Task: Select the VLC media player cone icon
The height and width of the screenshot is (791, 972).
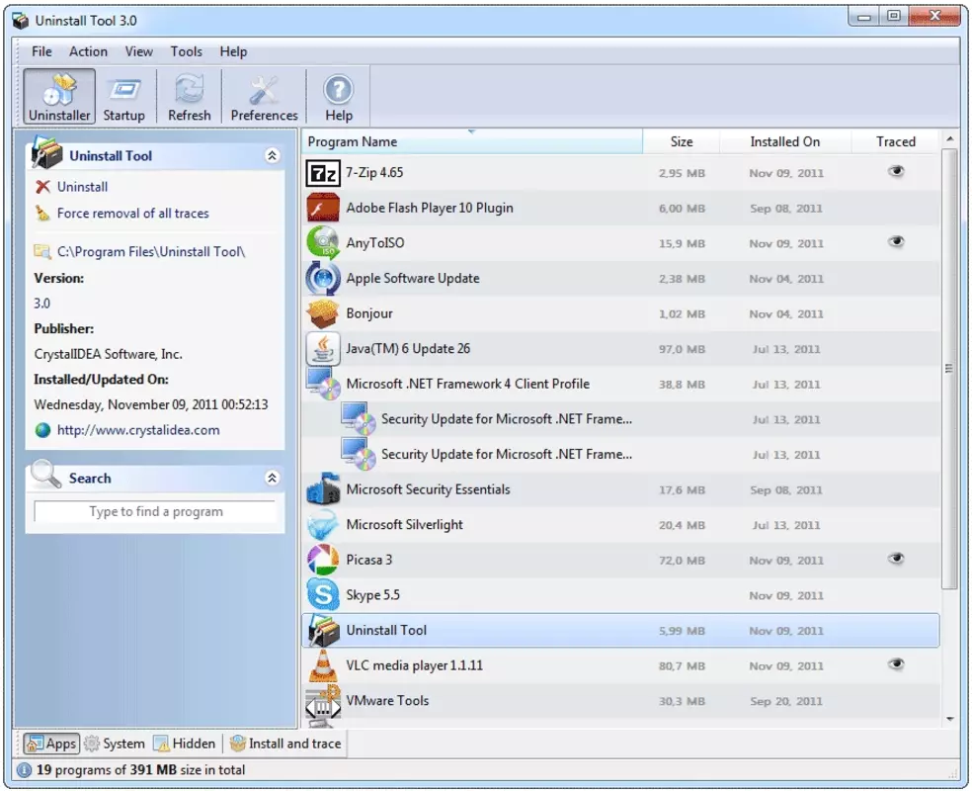Action: point(323,665)
